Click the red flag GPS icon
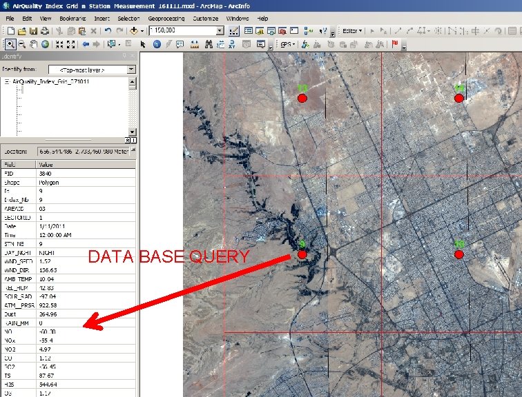Viewport: 522px width, 397px height. [395, 44]
